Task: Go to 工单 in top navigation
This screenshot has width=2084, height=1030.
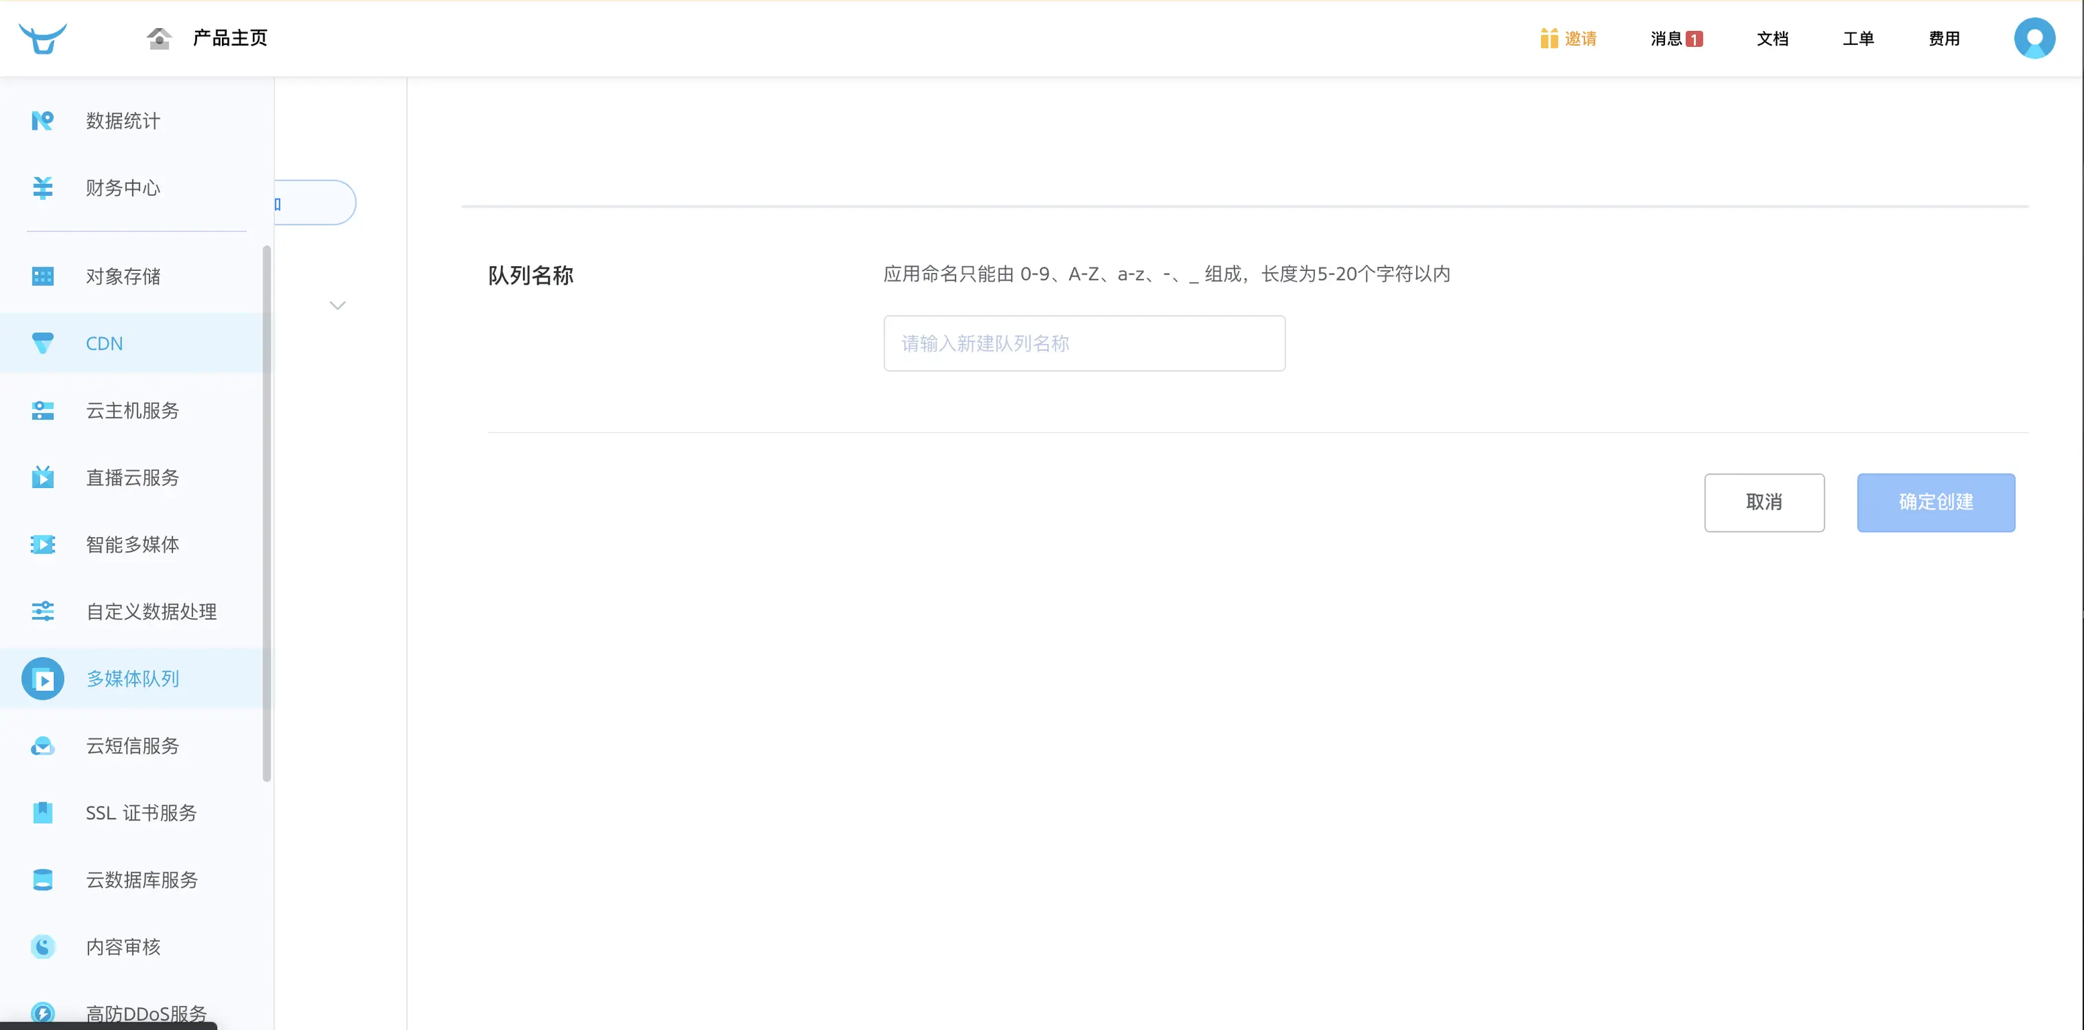Action: pyautogui.click(x=1857, y=39)
